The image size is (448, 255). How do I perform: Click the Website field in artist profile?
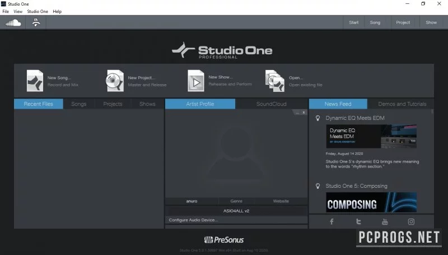coord(281,201)
